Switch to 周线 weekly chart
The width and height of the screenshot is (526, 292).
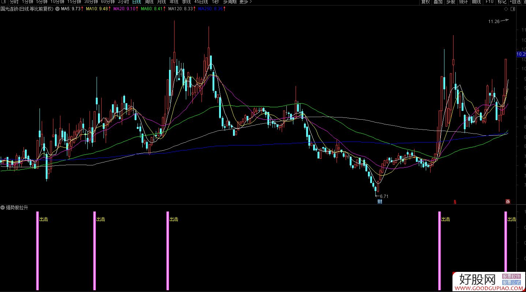click(x=149, y=1)
